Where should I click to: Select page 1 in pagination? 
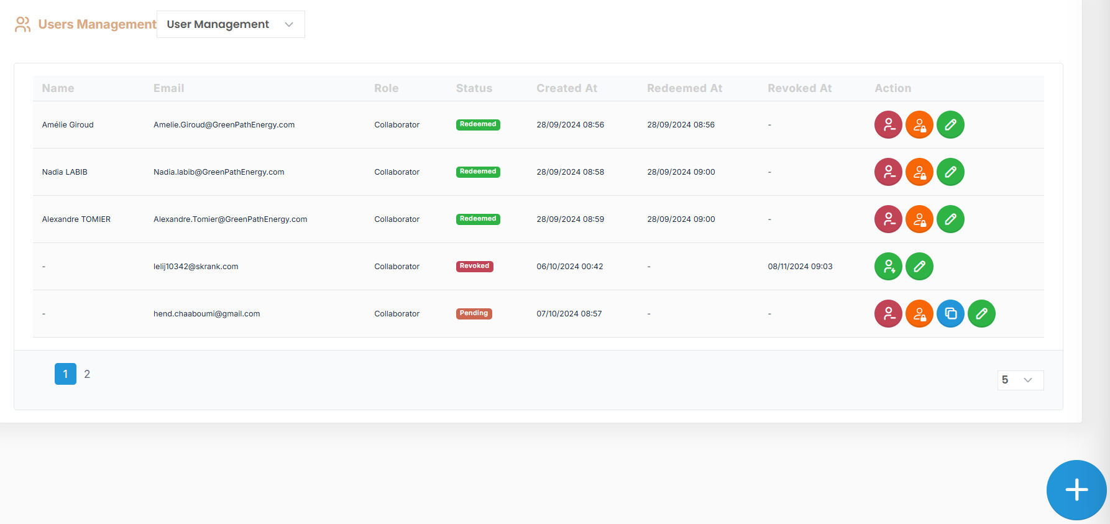pyautogui.click(x=65, y=374)
